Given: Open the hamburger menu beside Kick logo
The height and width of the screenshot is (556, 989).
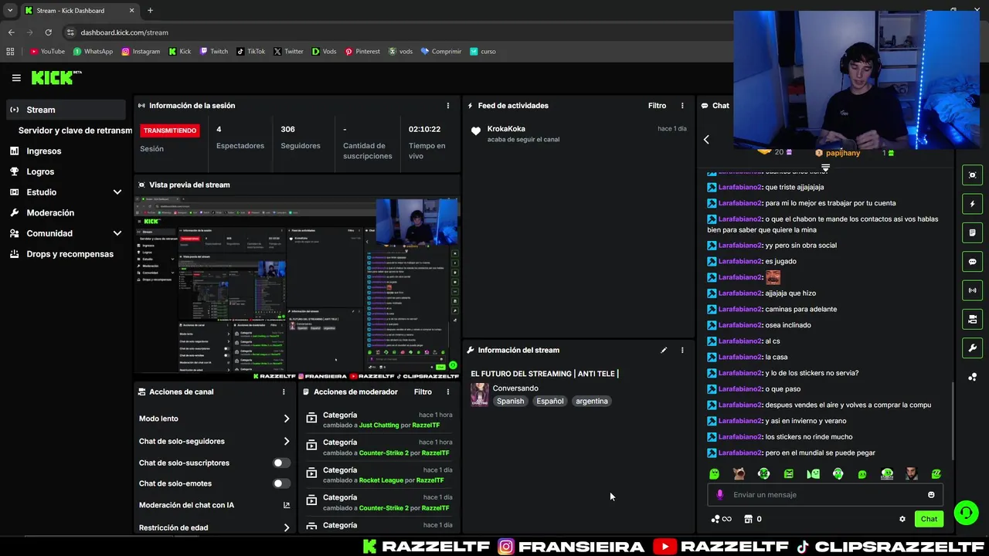Looking at the screenshot, I should pyautogui.click(x=16, y=78).
